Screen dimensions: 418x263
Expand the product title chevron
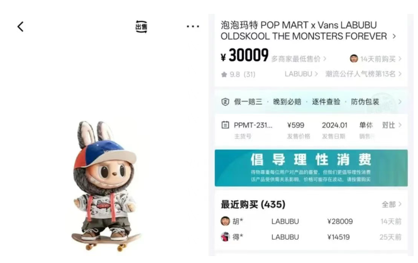[394, 36]
